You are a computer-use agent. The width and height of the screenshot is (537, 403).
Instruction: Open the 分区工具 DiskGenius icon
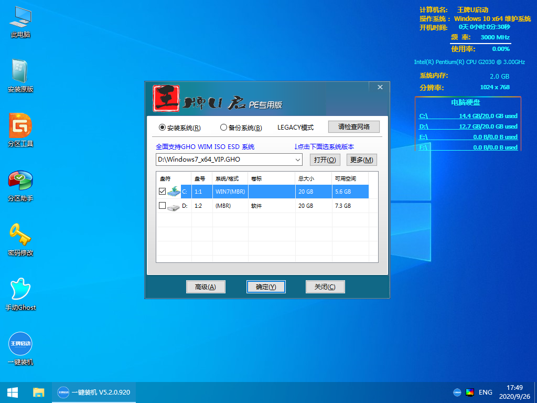pos(20,130)
